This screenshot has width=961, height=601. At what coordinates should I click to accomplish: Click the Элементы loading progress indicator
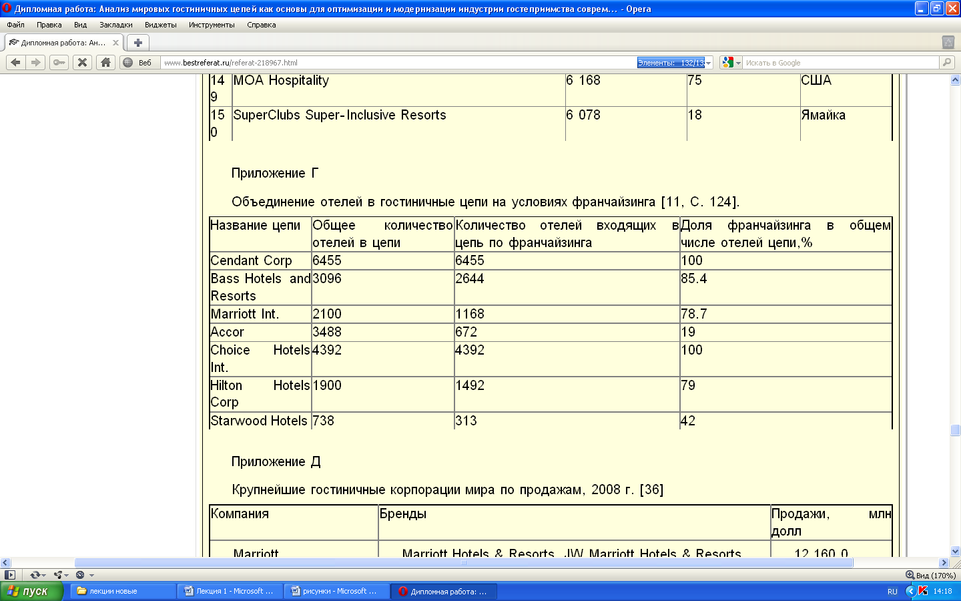[671, 63]
